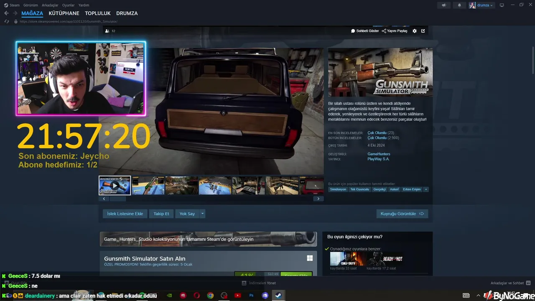535x301 pixels.
Task: Click the viewer count icon
Action: [107, 31]
